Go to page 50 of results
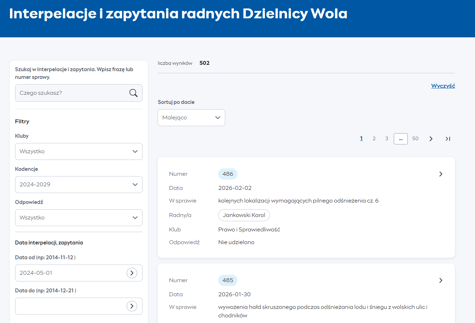 click(415, 139)
